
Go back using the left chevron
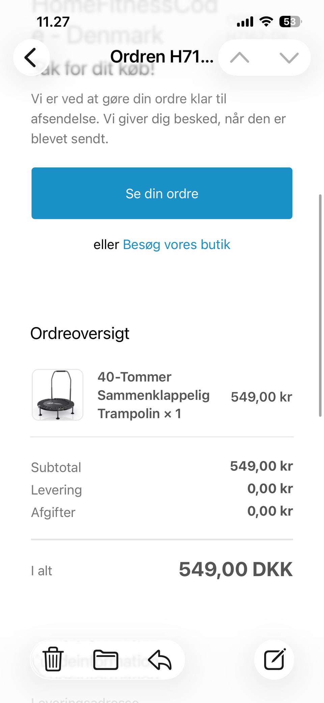pos(31,58)
